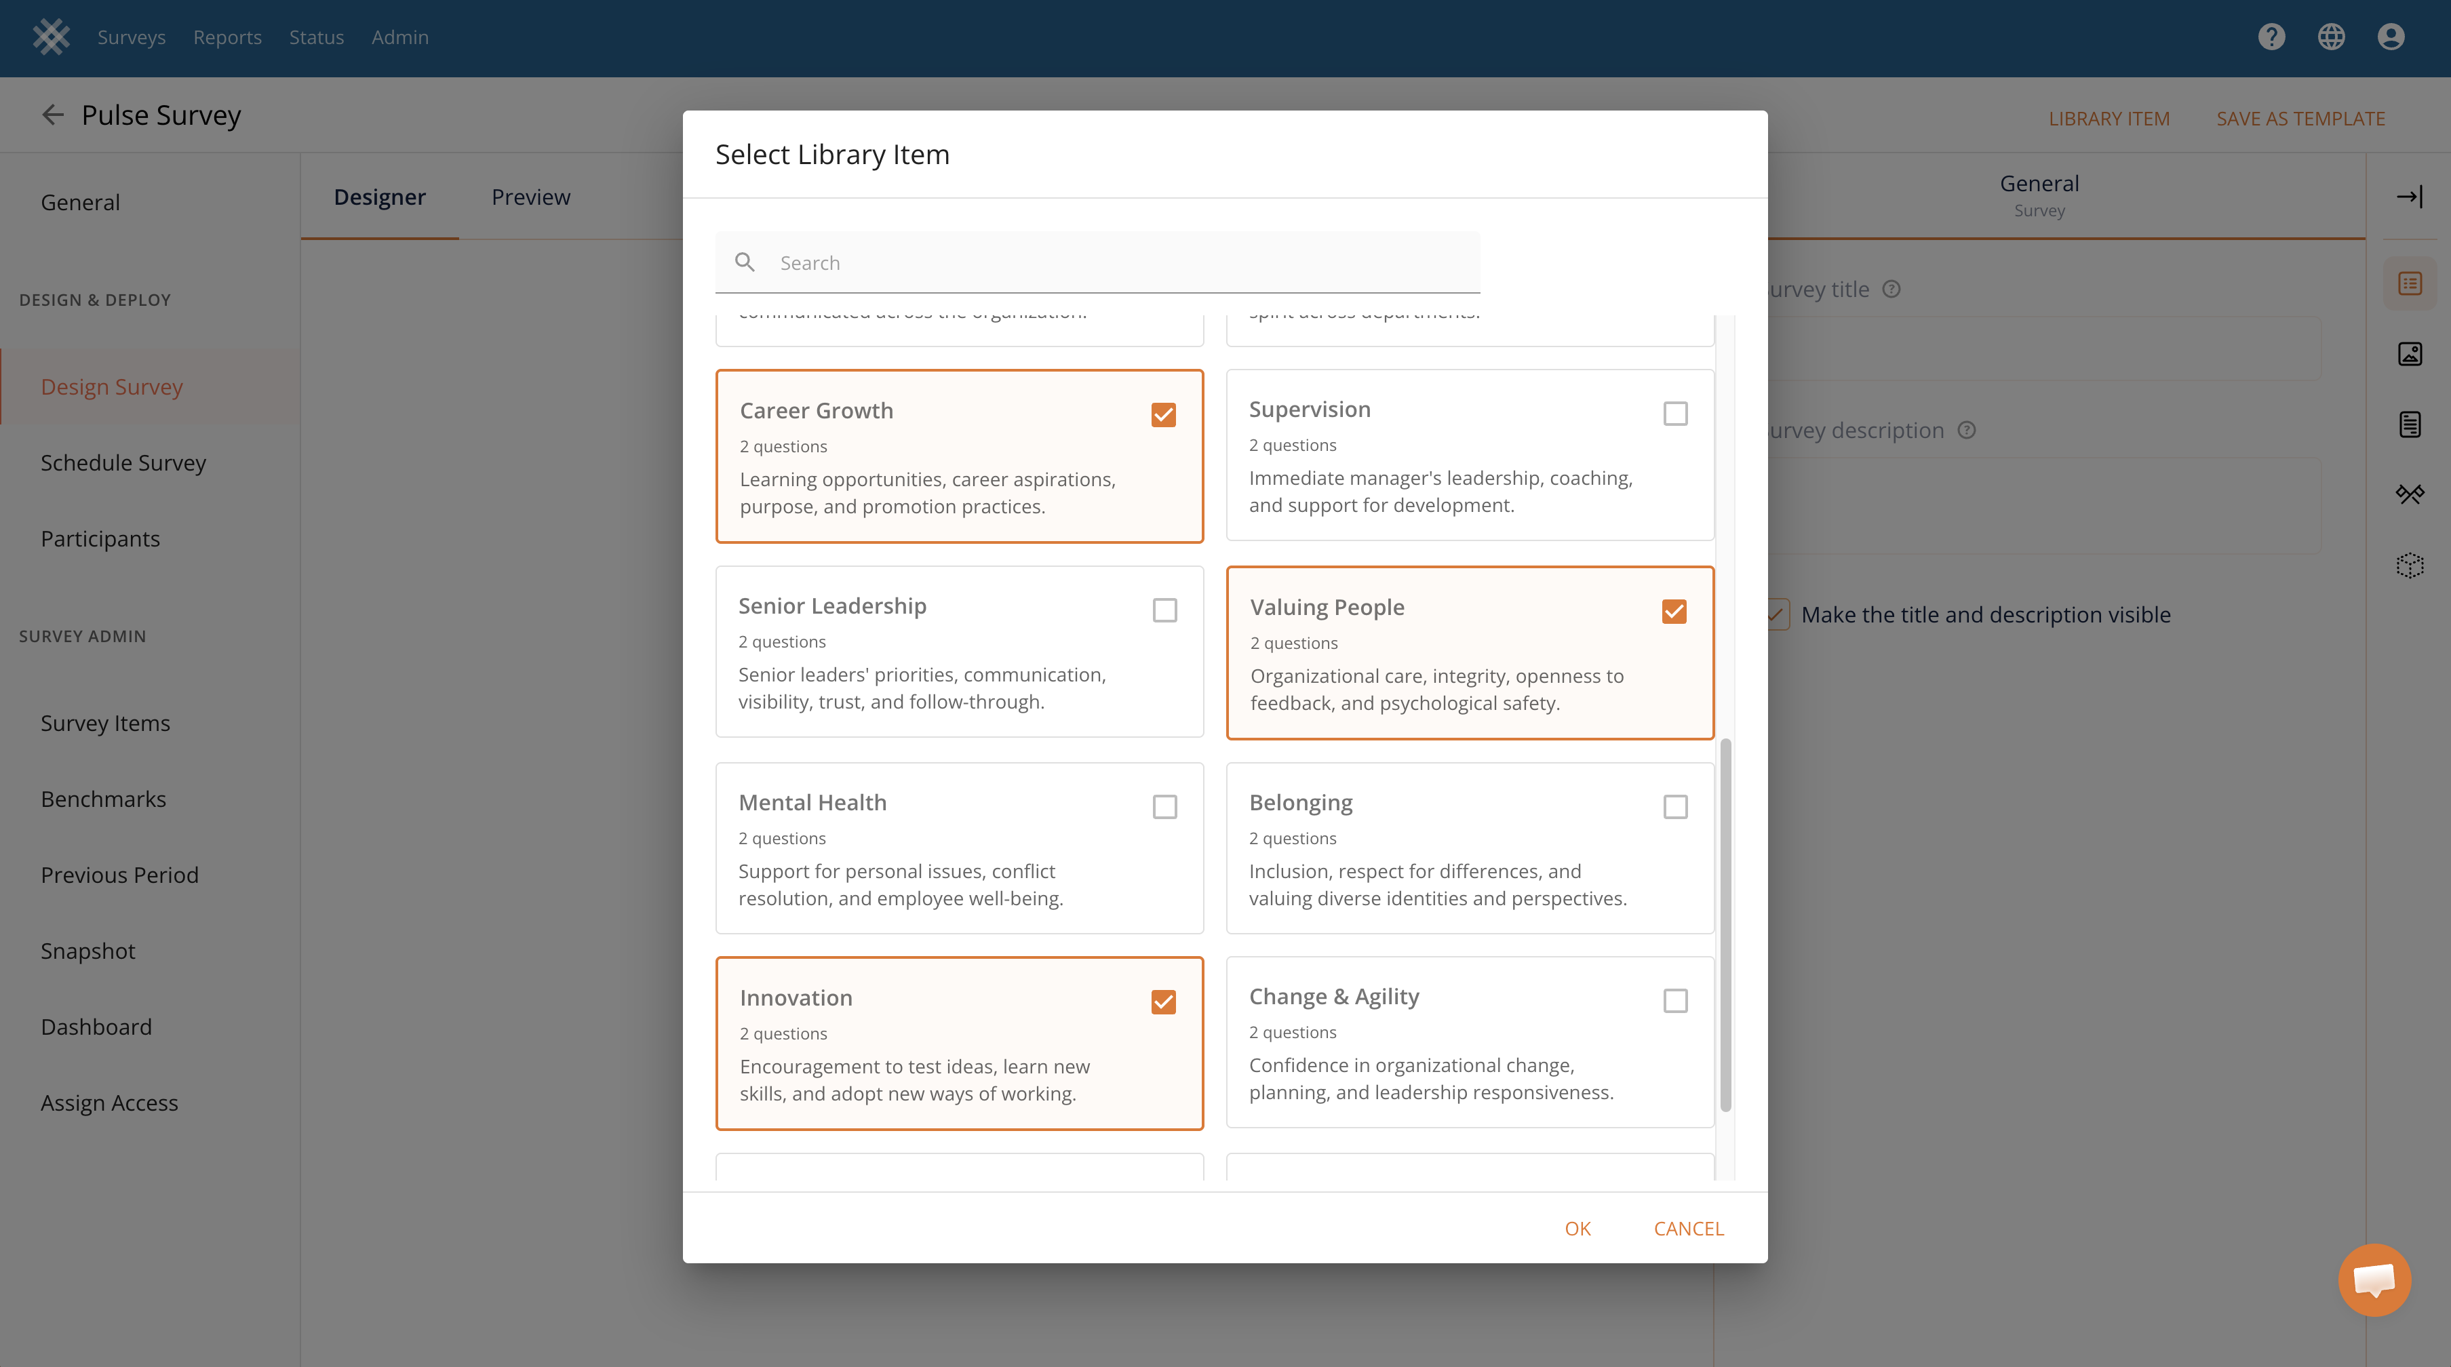The width and height of the screenshot is (2451, 1367).
Task: Click SAVE AS TEMPLATE link
Action: [2300, 119]
